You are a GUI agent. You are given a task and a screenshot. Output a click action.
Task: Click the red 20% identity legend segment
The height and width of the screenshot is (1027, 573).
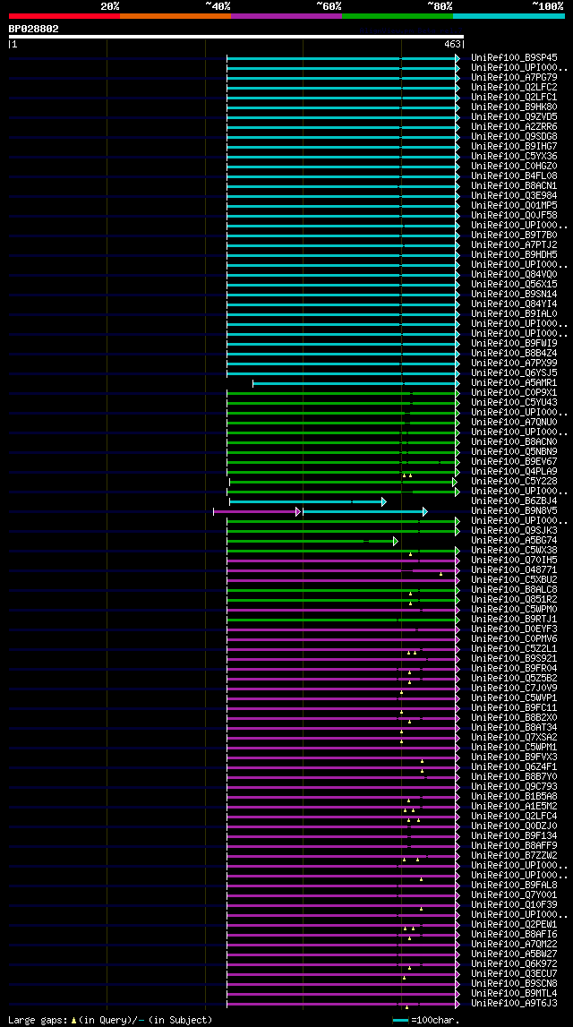pos(64,16)
